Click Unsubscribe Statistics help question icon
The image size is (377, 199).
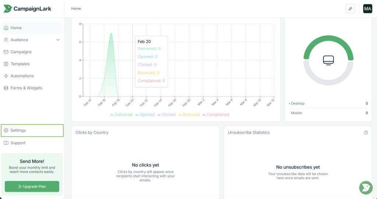click(x=366, y=132)
